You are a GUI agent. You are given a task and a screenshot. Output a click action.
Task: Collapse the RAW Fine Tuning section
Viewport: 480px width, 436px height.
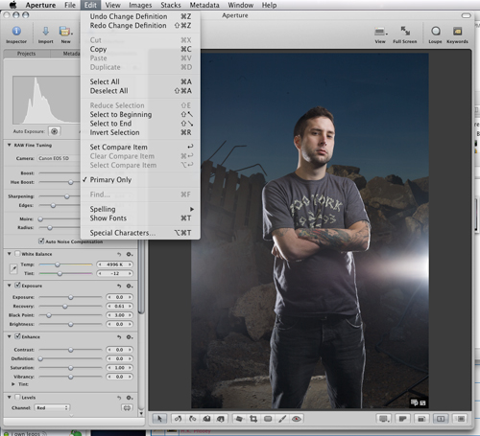point(10,145)
